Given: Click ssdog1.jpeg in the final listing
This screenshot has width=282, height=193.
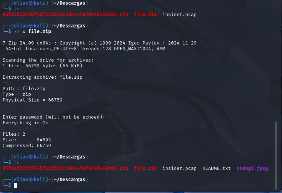Looking at the screenshot, I should pos(252,168).
